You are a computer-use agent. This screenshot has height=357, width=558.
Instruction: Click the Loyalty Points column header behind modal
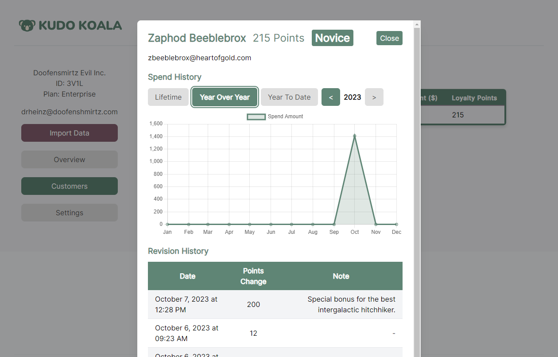point(474,98)
